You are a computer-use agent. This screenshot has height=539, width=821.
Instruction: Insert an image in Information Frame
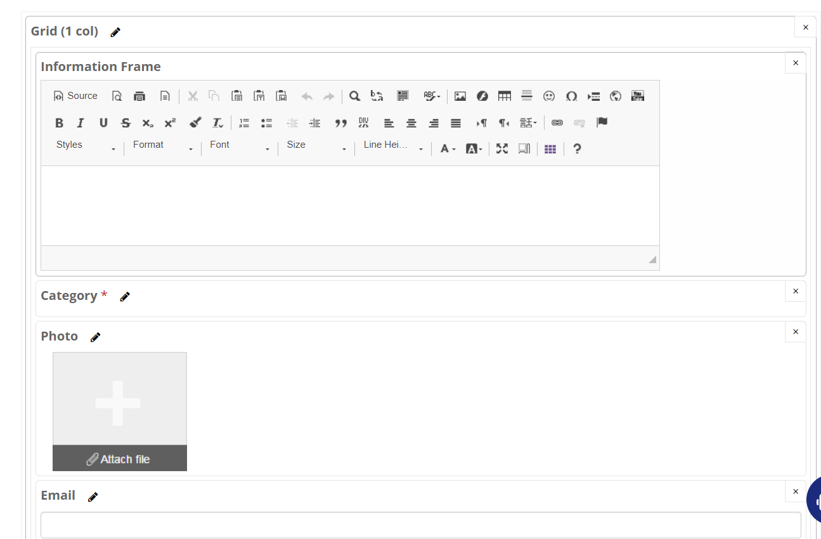click(460, 96)
